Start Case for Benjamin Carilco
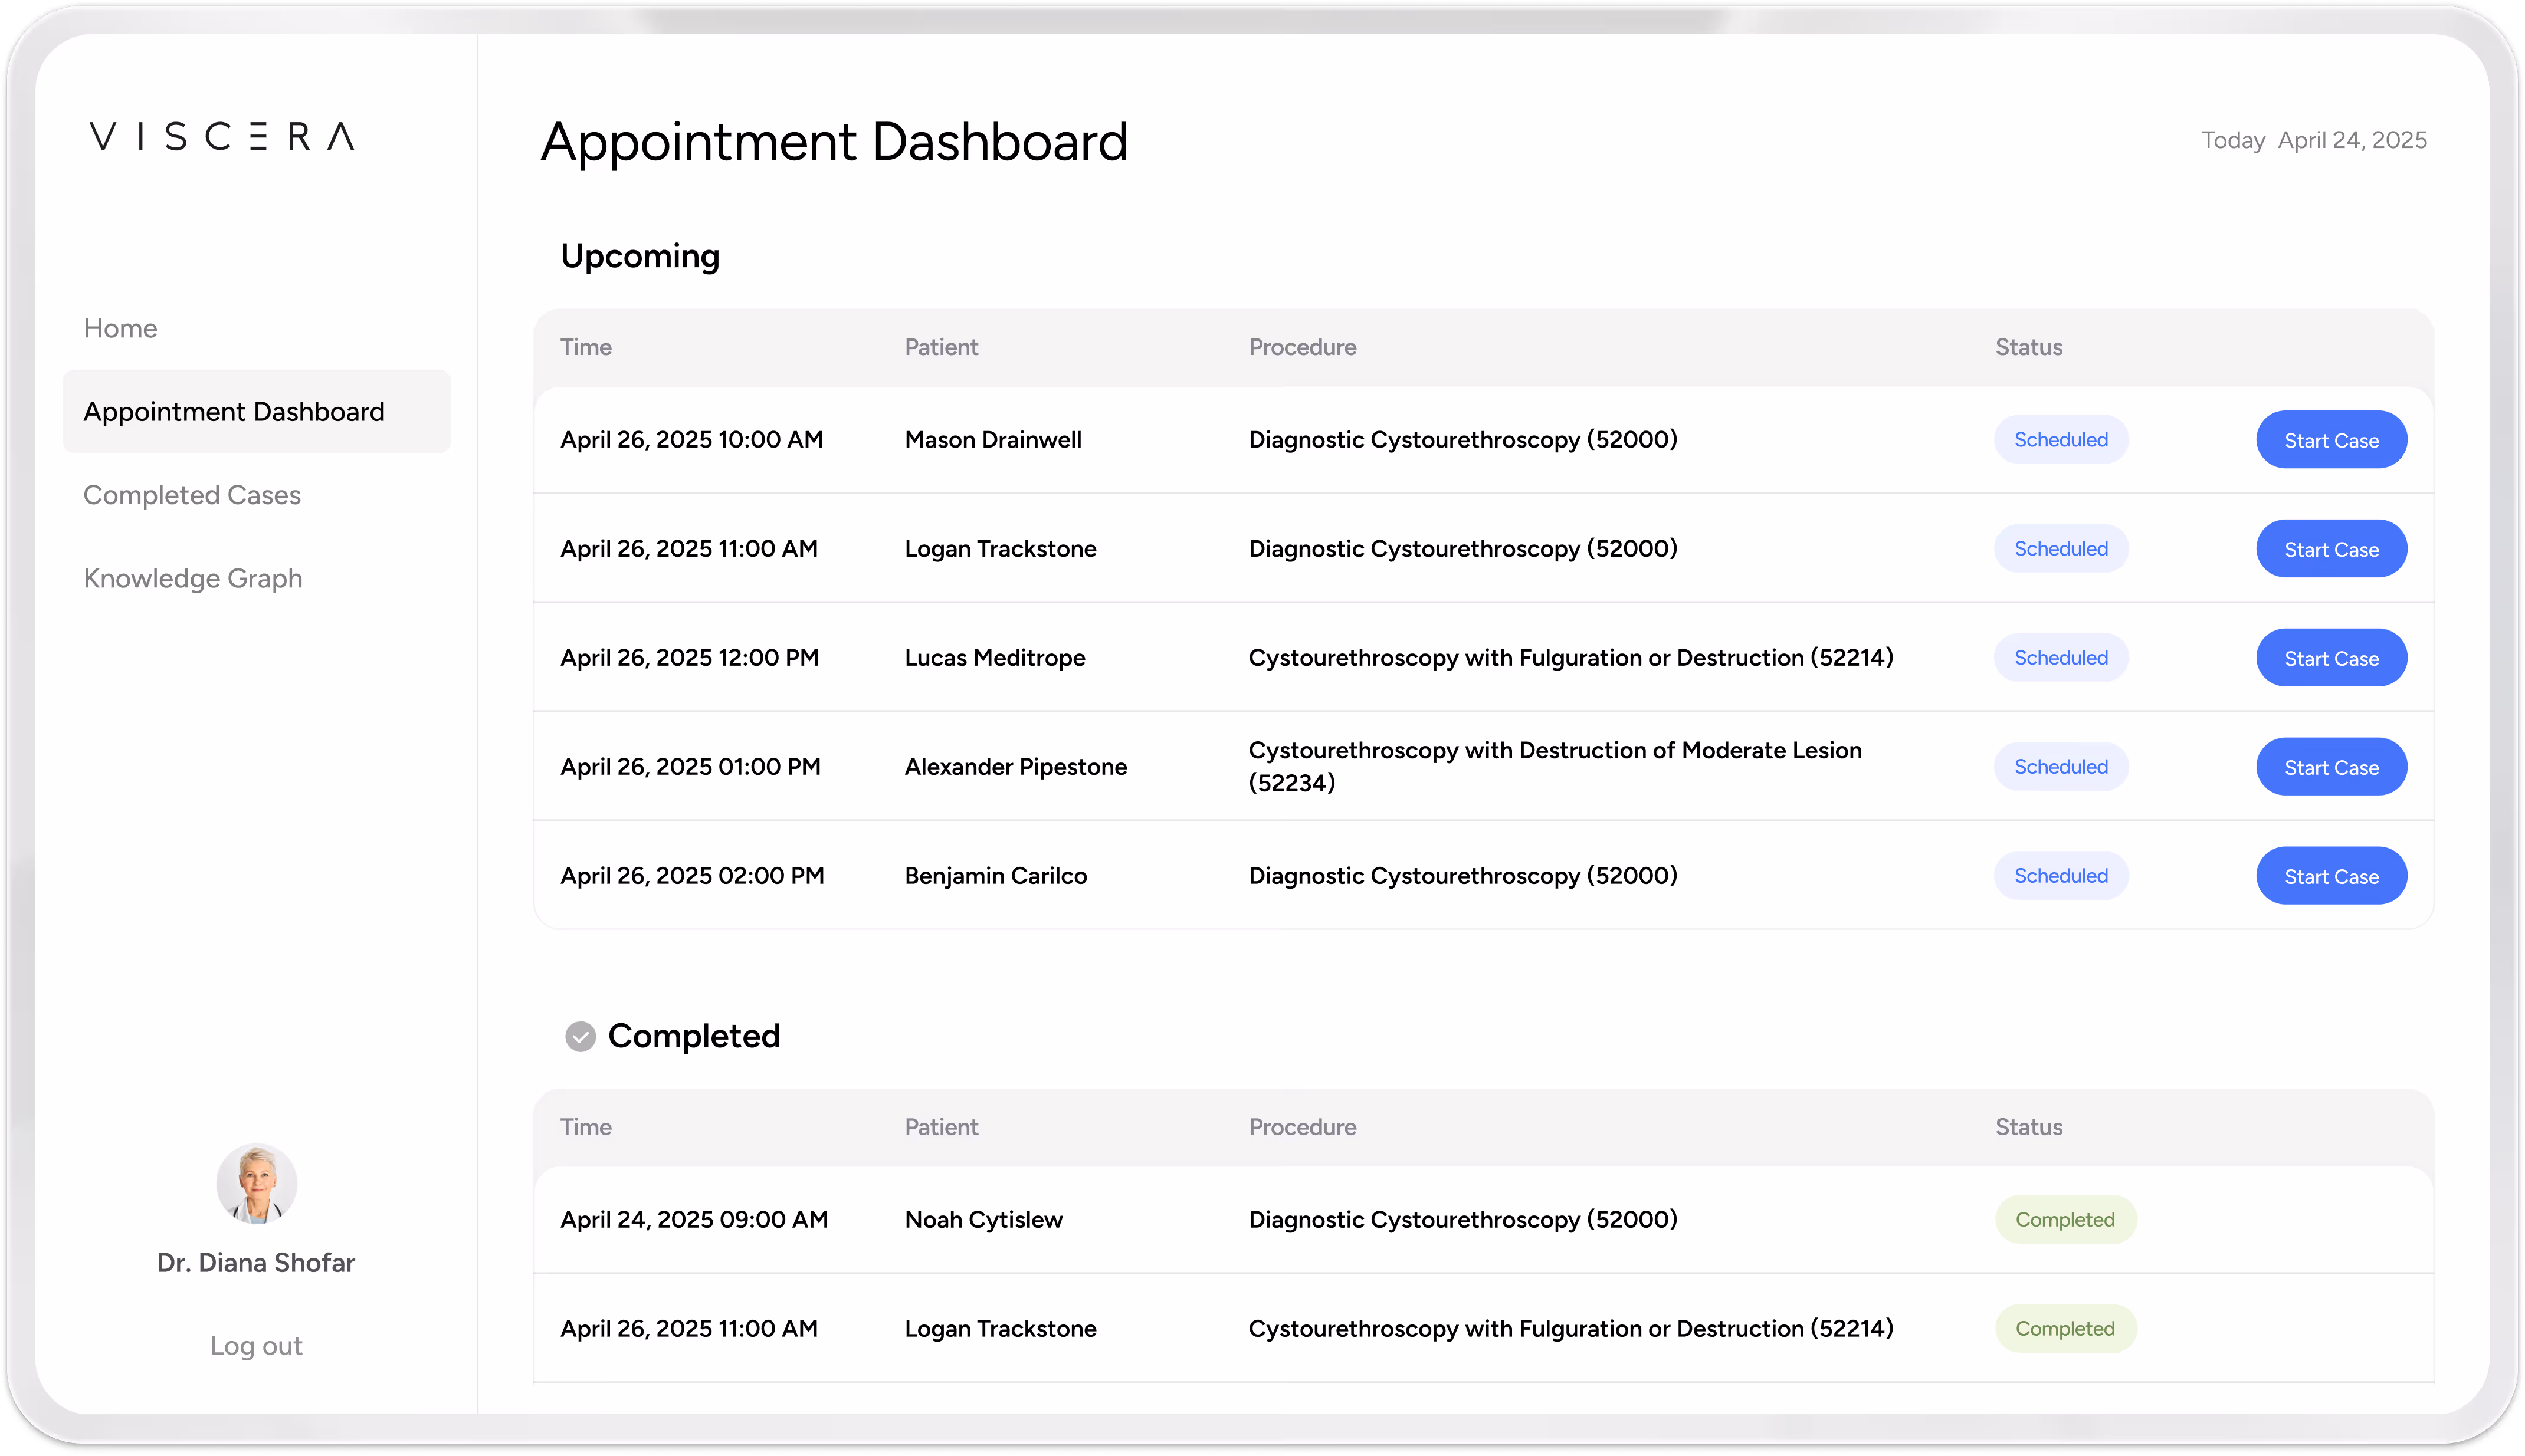Viewport: 2525px width, 1456px height. 2331,875
